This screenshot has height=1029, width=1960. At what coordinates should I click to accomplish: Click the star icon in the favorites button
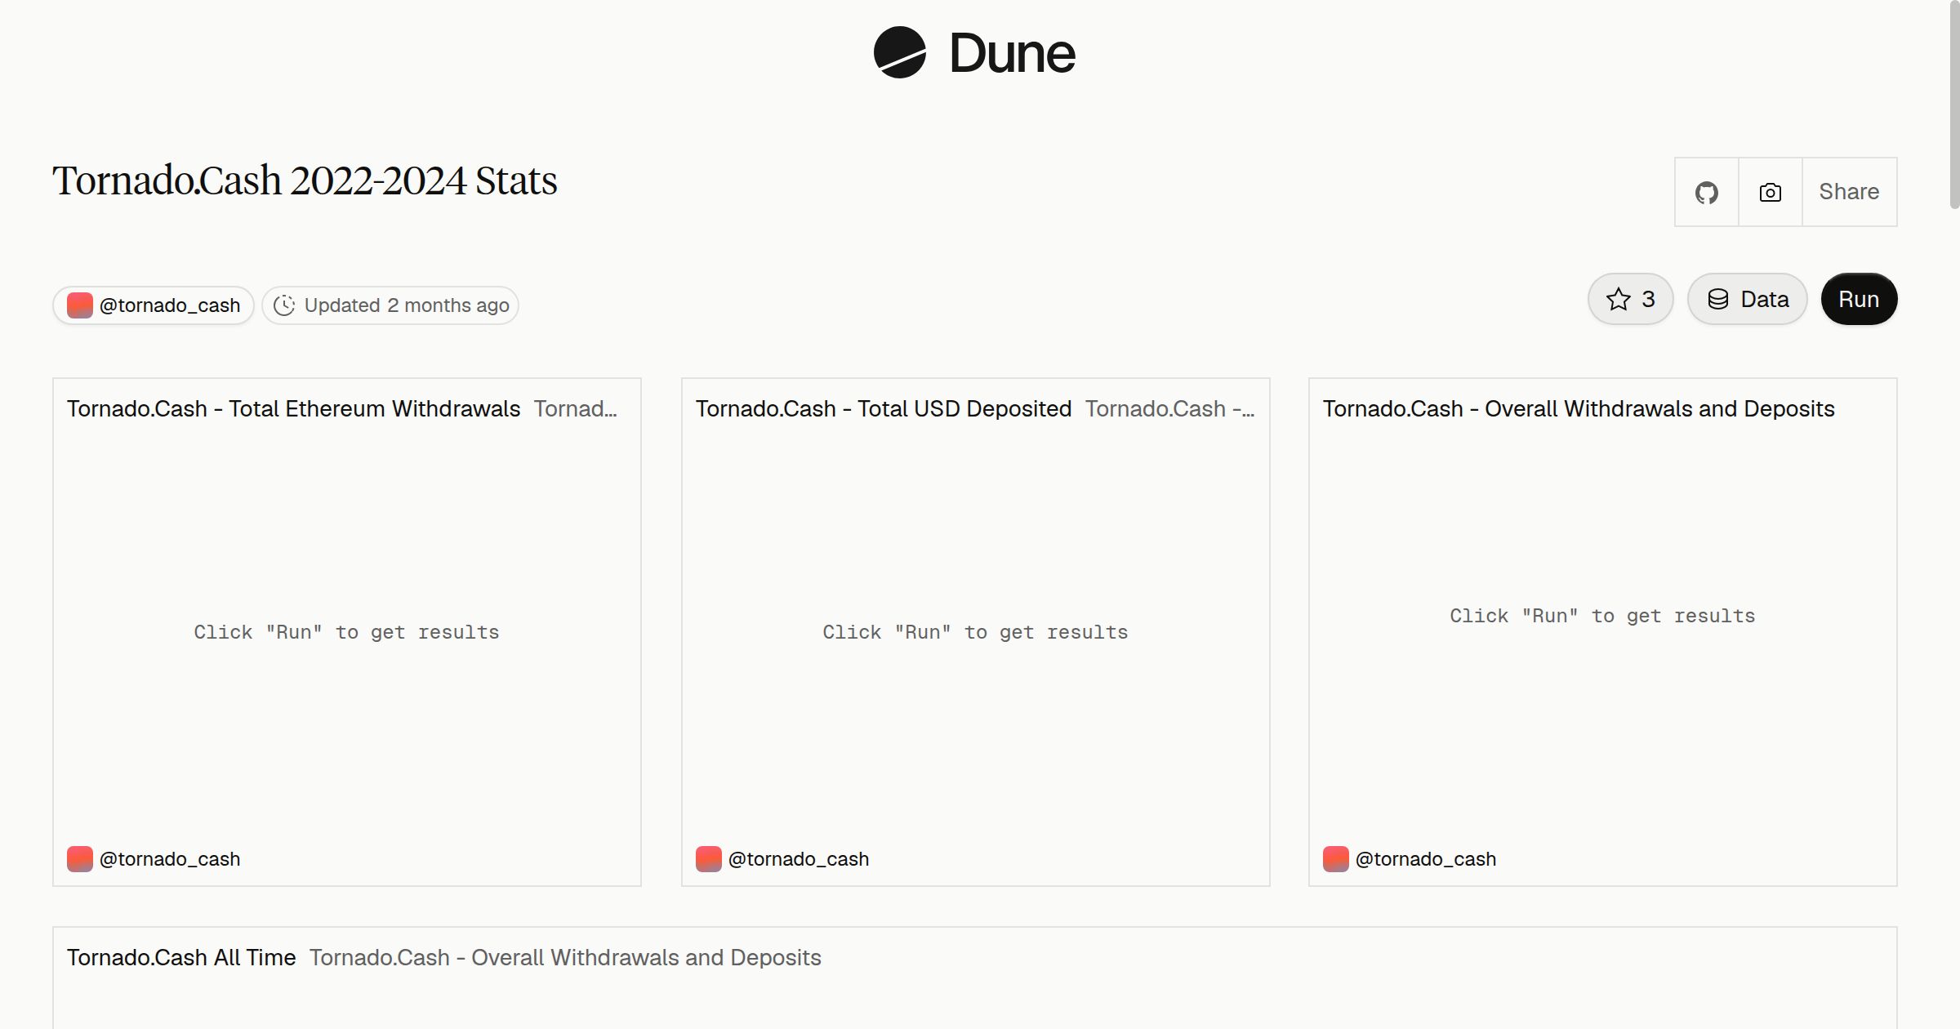(1618, 299)
